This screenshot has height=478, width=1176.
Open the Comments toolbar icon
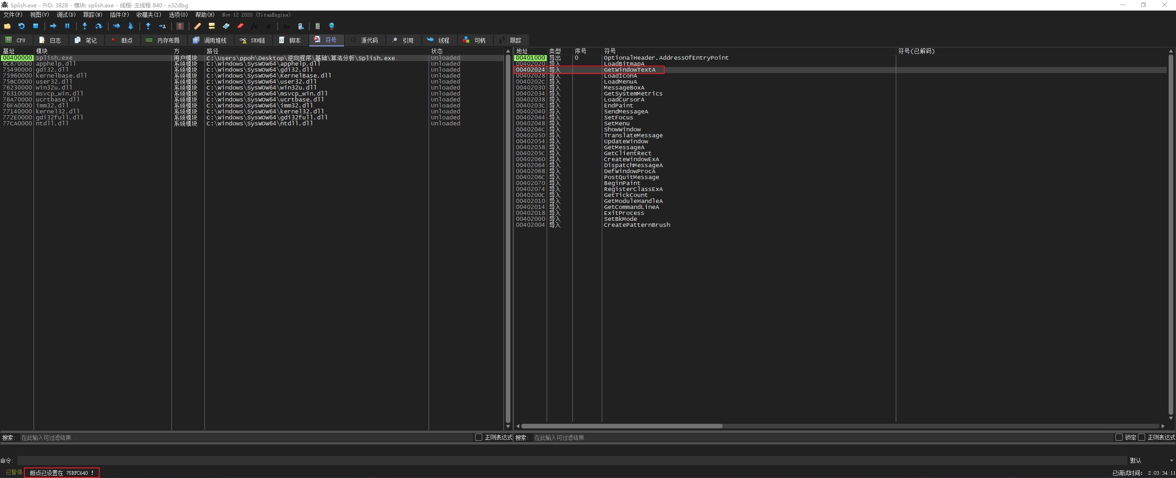coord(212,26)
